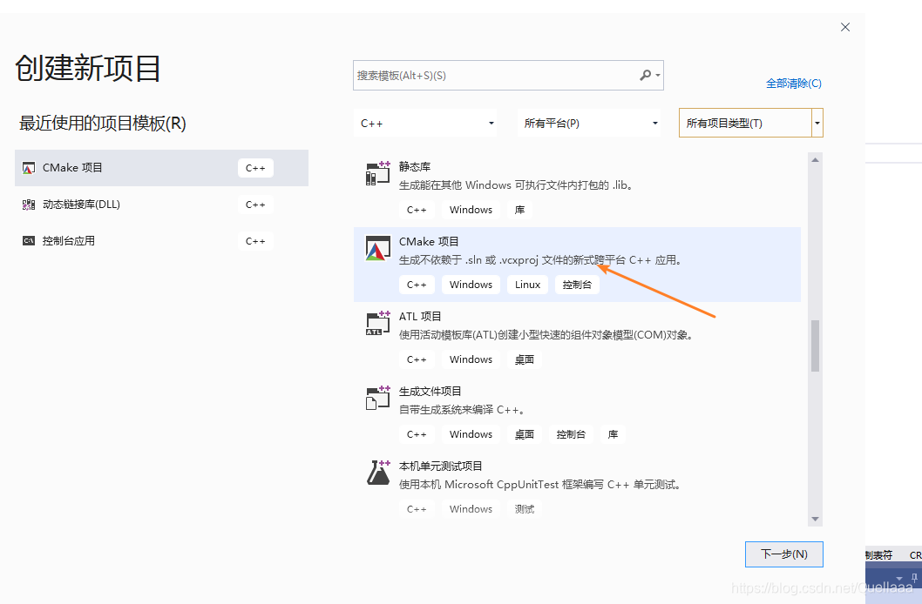Click the 控制台应用 console icon in recent templates
The image size is (922, 604).
(x=28, y=241)
